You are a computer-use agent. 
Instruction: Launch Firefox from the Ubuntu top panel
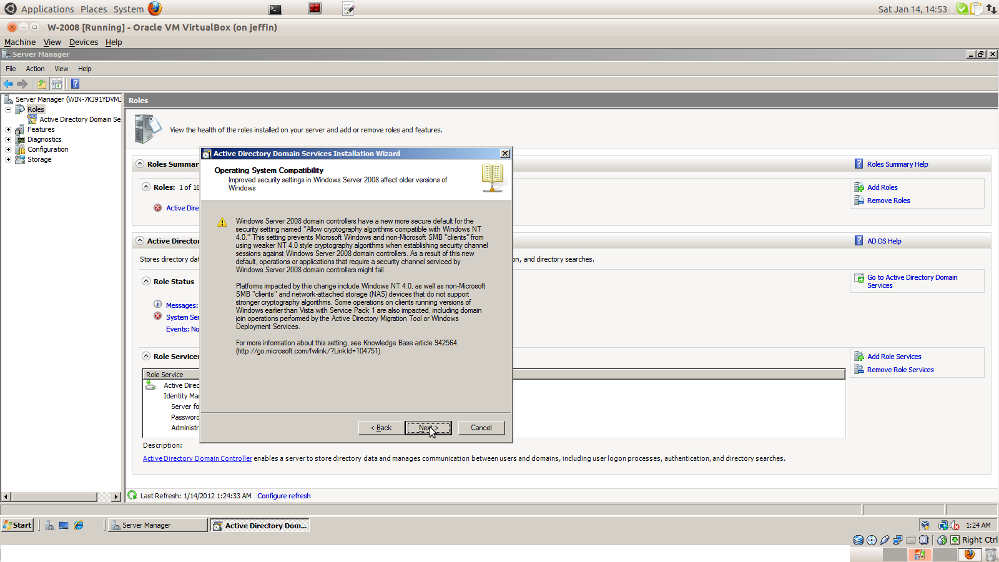tap(155, 8)
